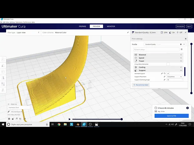The width and height of the screenshot is (194, 145).
Task: Click the horizontal path slider handle
Action: (x=122, y=119)
